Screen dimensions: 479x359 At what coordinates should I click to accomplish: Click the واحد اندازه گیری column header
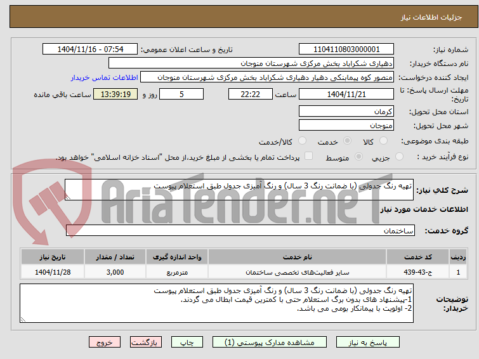click(x=177, y=257)
